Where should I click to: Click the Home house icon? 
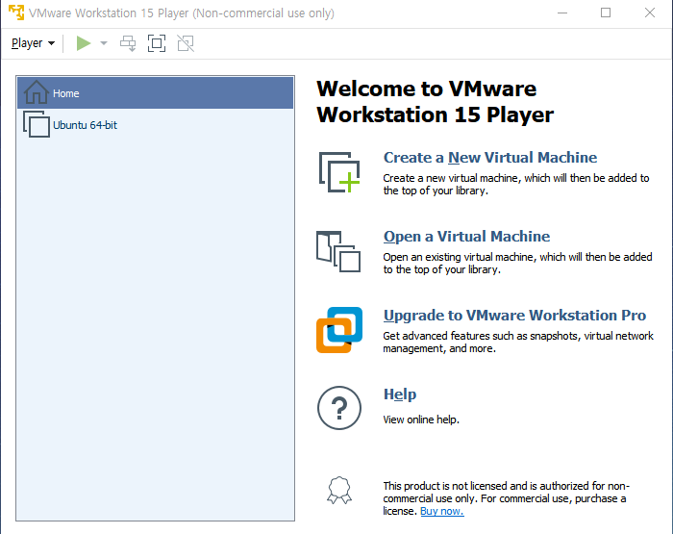(x=37, y=92)
